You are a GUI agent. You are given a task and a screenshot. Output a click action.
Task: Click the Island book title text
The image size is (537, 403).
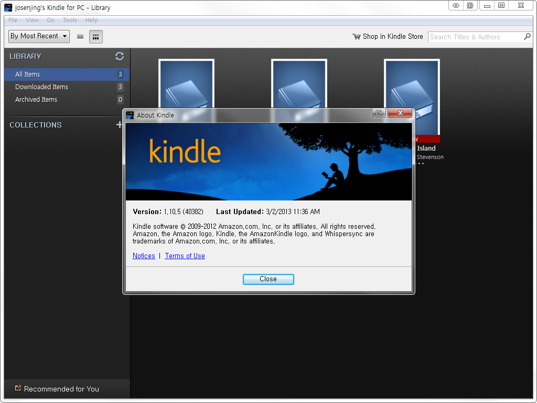tap(426, 148)
